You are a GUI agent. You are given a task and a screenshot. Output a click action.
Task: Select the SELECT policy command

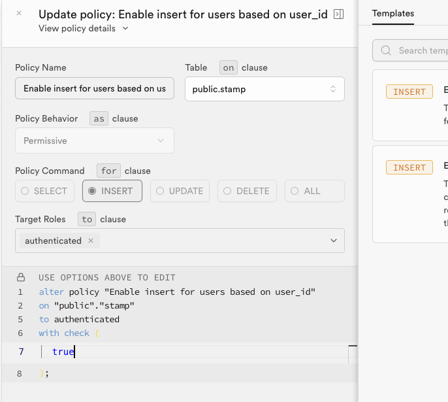pos(44,191)
